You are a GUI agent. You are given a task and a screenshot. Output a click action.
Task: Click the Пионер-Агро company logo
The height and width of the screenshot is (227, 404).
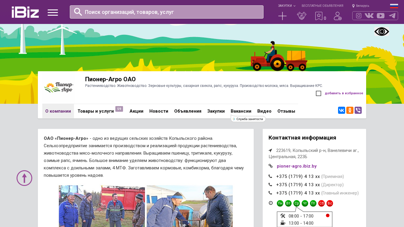coord(59,87)
